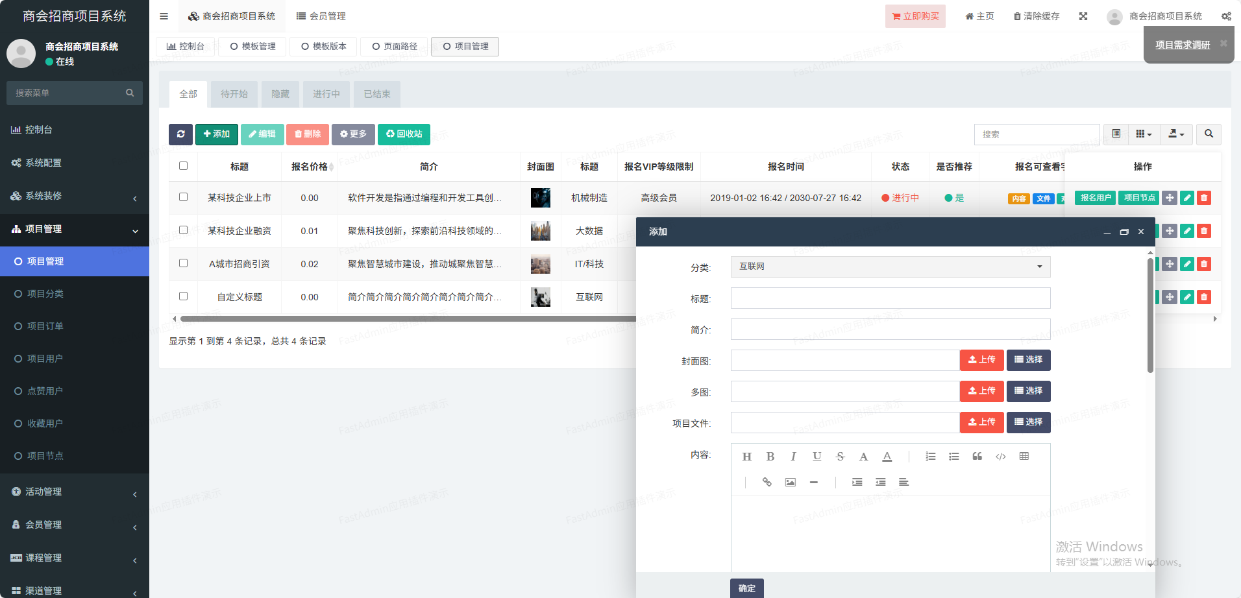
Task: Click the refresh table icon button
Action: 180,134
